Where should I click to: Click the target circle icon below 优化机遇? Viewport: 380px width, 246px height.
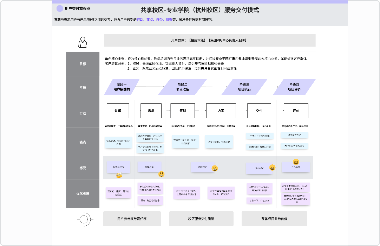point(84,219)
